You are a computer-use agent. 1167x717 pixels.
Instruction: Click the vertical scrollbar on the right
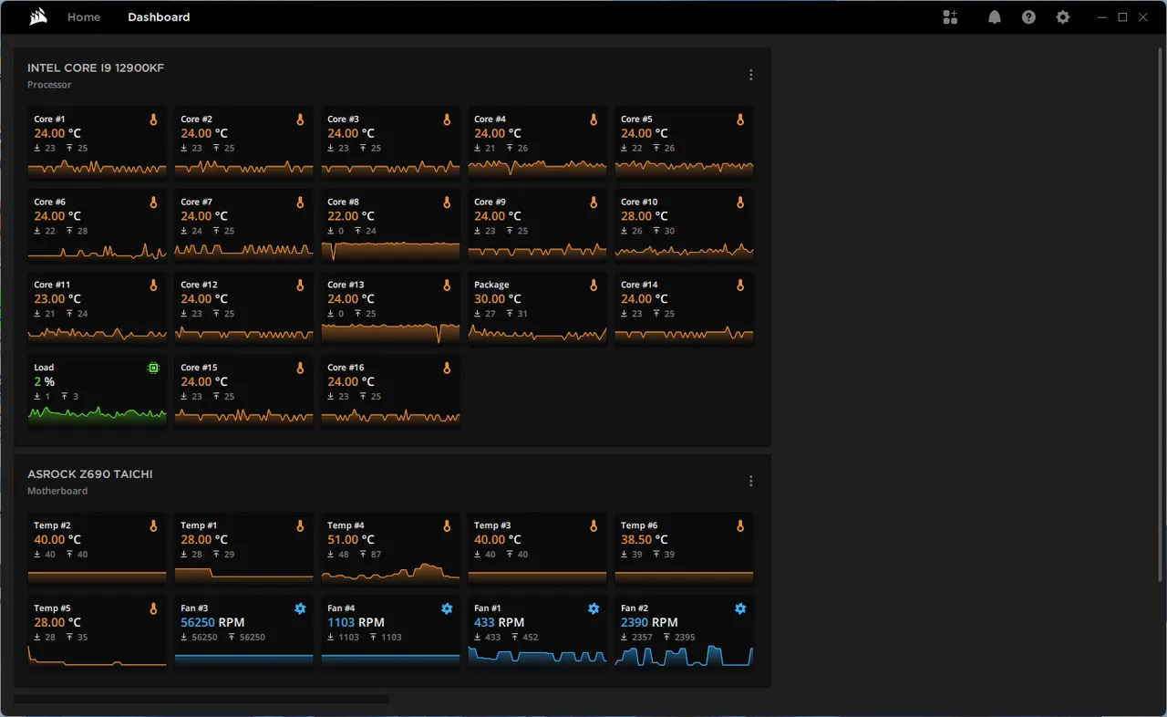click(x=1161, y=315)
